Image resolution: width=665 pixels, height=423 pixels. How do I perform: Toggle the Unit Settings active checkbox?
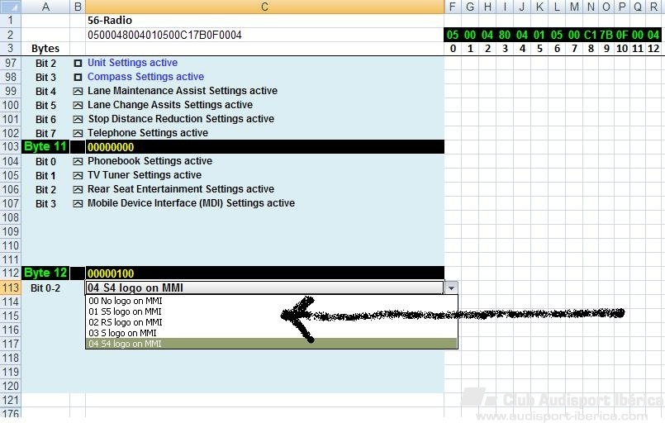point(78,63)
